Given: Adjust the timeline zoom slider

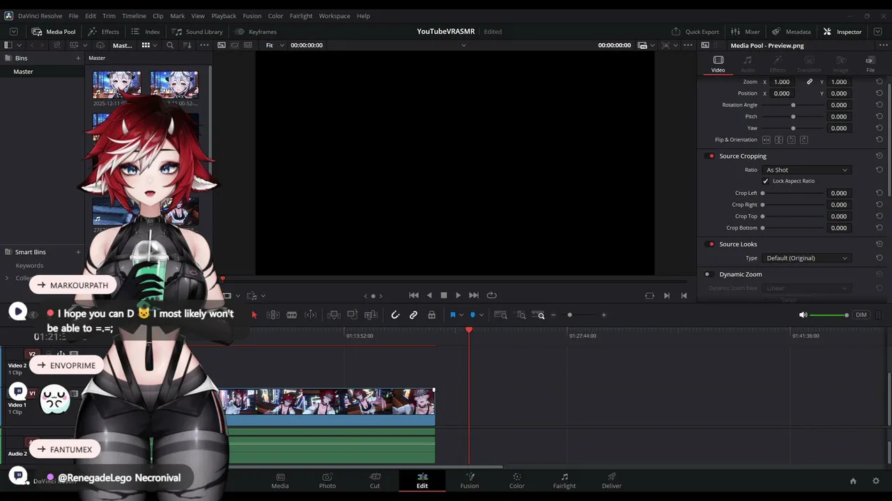Looking at the screenshot, I should pos(578,315).
